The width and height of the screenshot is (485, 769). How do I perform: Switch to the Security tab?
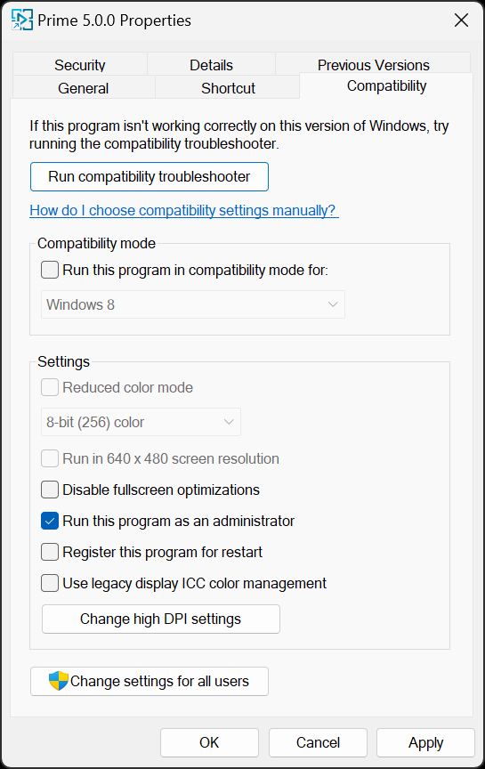pos(80,64)
